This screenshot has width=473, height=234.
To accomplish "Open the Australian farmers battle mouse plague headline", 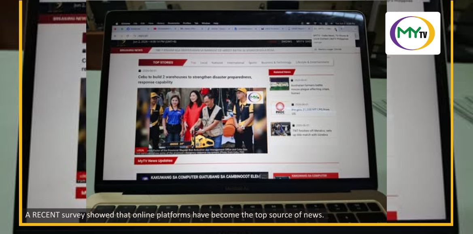I will click(x=310, y=89).
